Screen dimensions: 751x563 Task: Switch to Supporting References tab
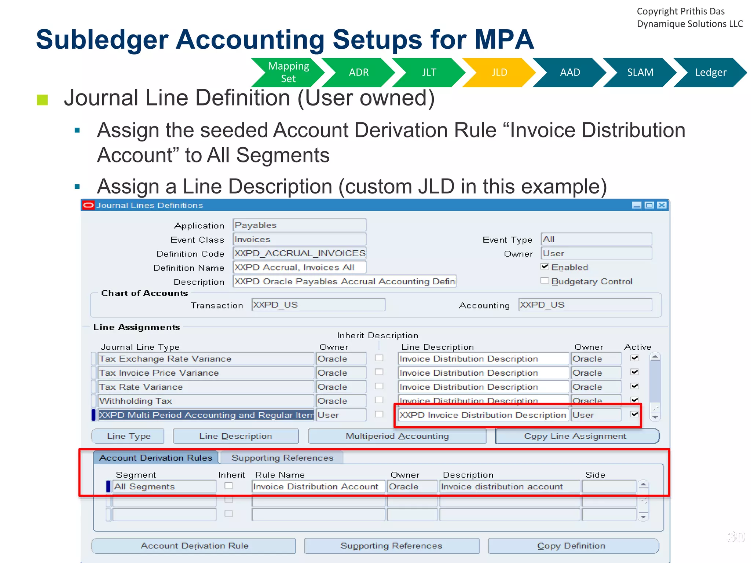282,458
